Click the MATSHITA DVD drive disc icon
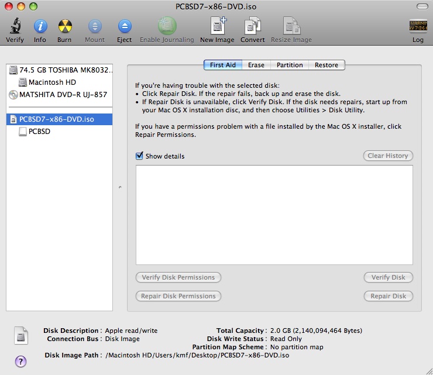Viewport: 433px width, 375px height. tap(13, 95)
